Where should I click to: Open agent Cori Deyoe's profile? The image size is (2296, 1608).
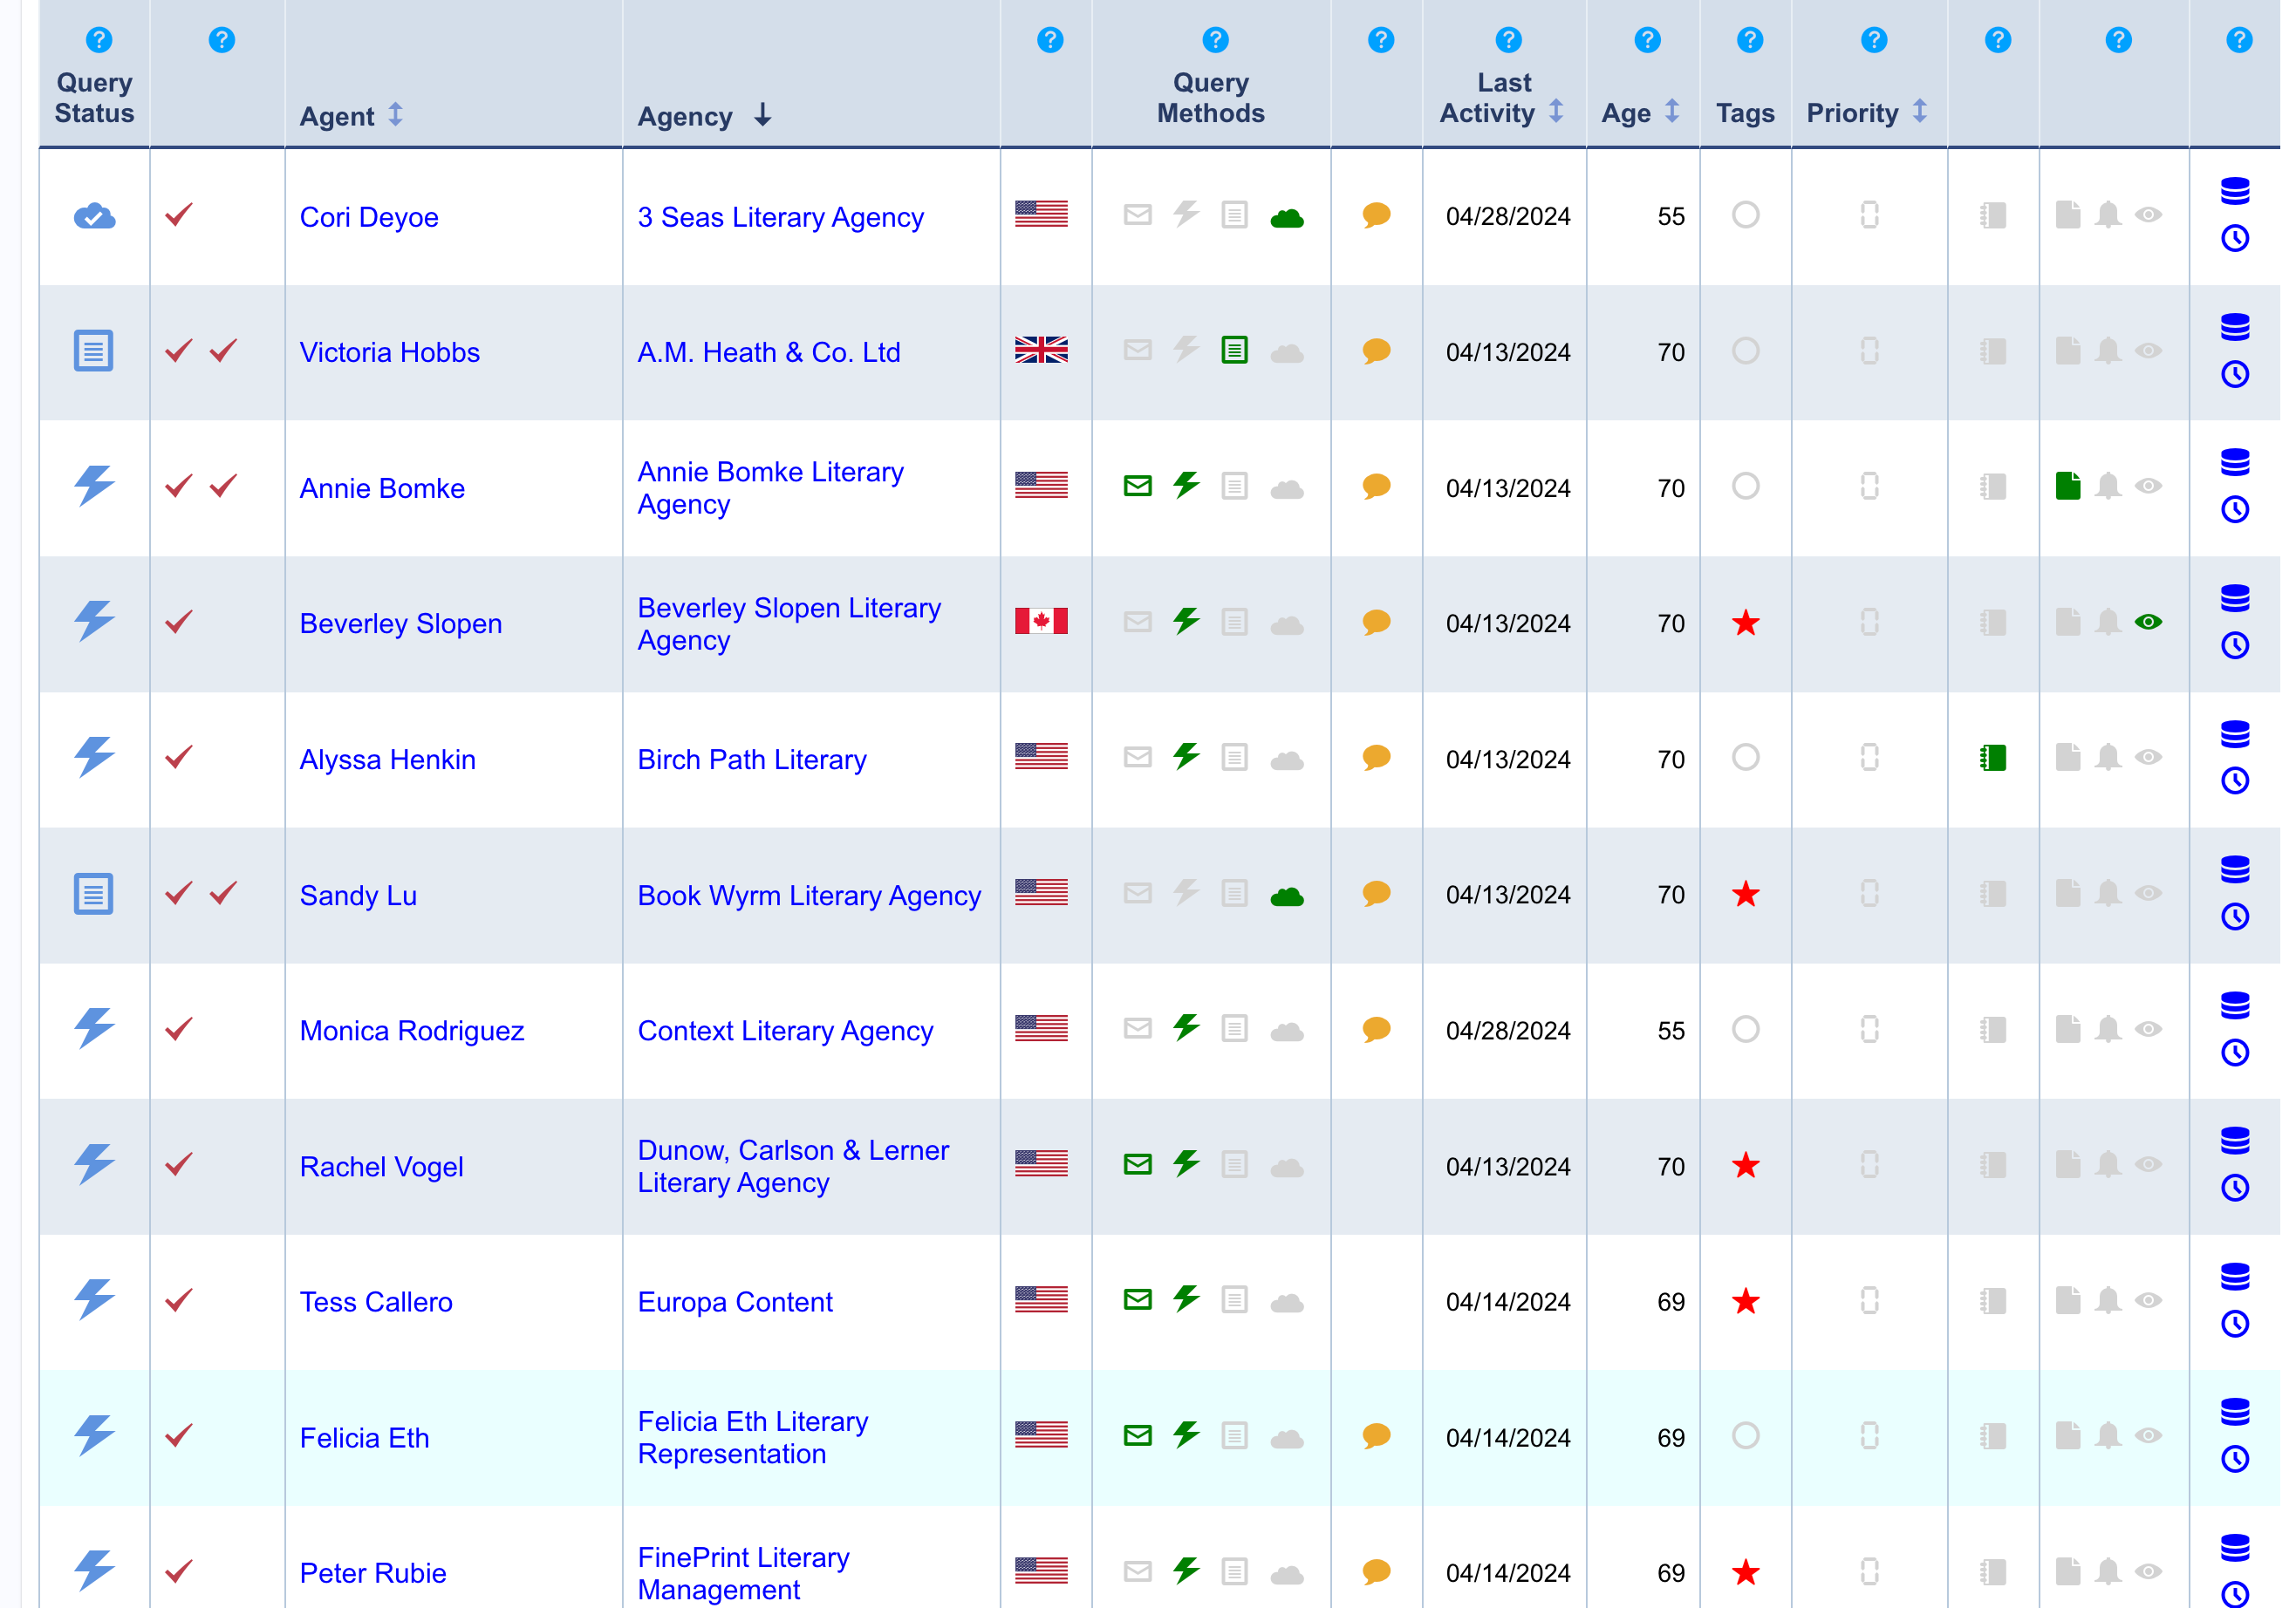coord(369,217)
